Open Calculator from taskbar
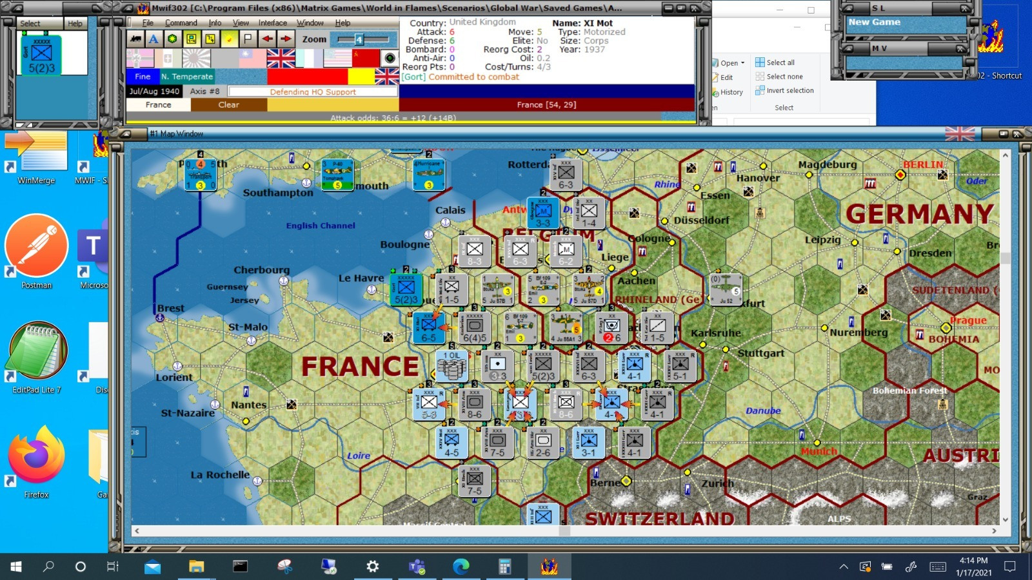1032x580 pixels. (x=504, y=566)
